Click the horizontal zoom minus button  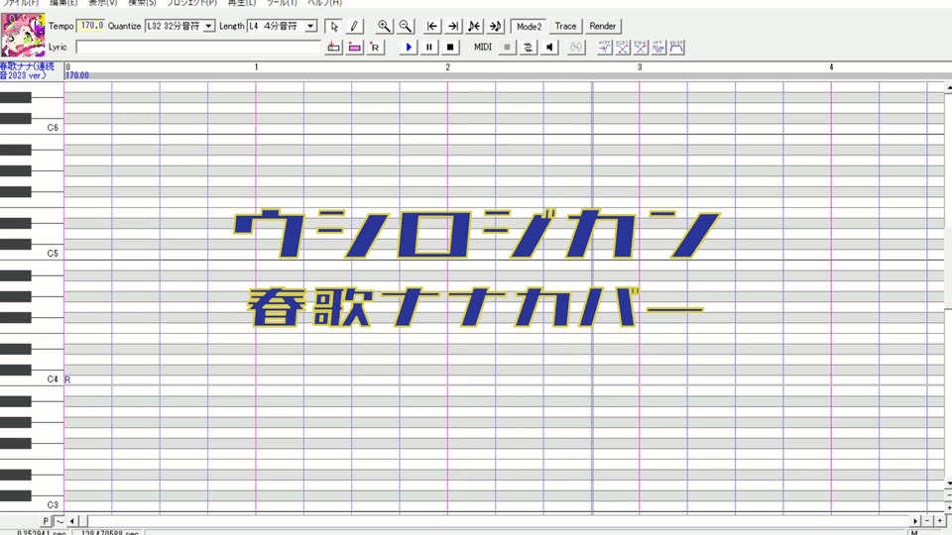click(x=927, y=521)
